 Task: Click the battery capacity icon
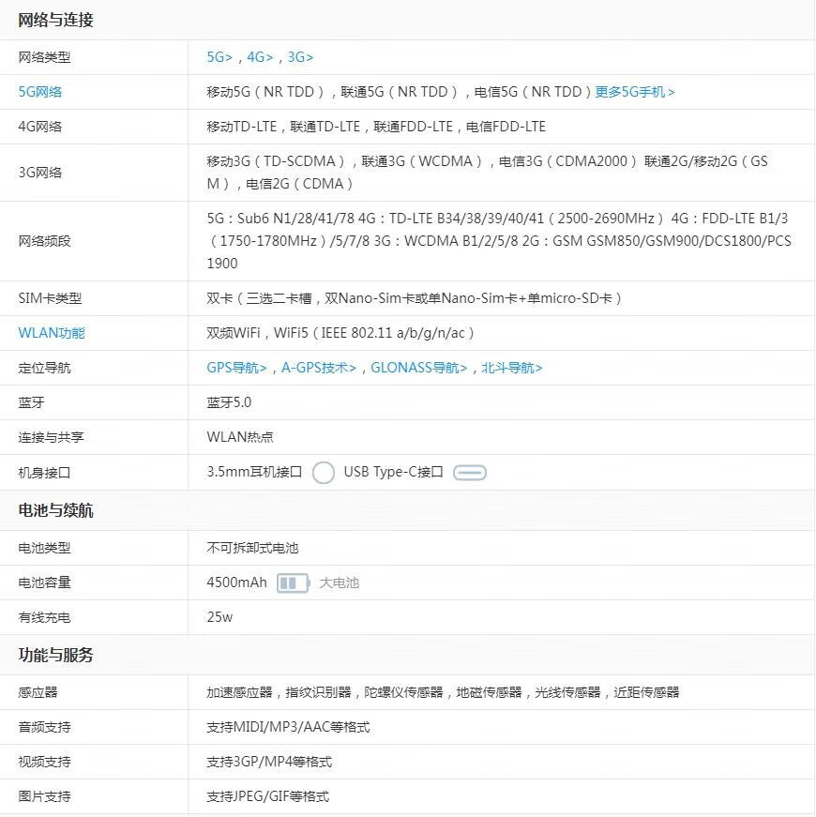(292, 583)
